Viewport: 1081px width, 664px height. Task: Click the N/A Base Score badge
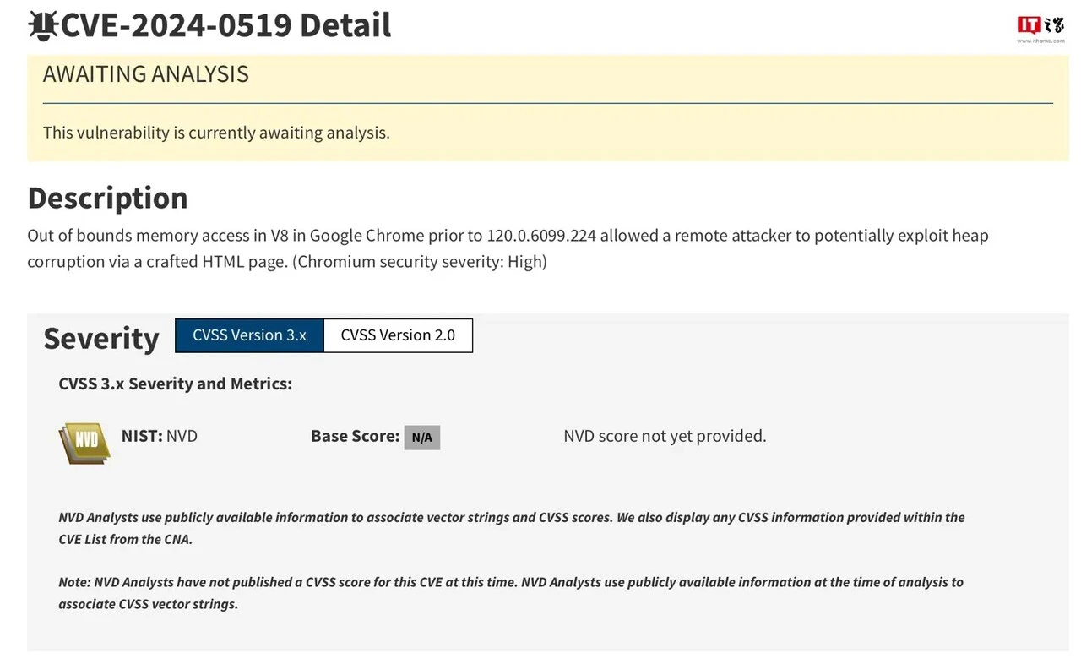pyautogui.click(x=421, y=437)
